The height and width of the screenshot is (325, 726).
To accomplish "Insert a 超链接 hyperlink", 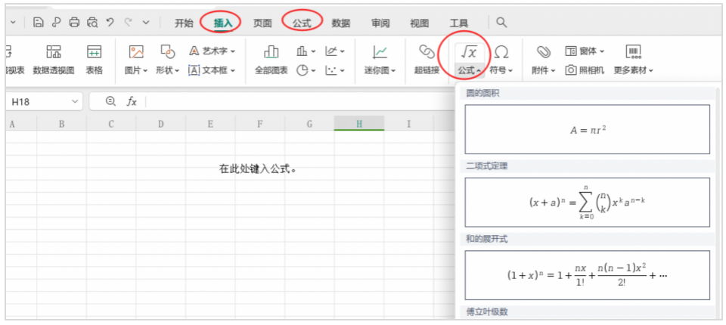I will pos(427,60).
